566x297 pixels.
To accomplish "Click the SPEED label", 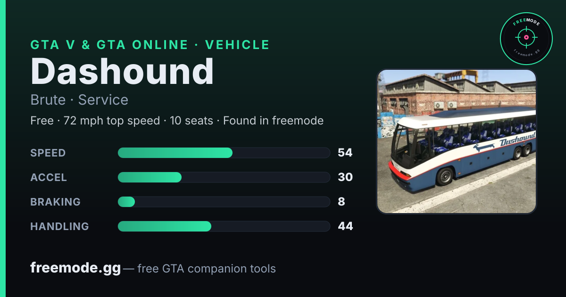I will point(48,153).
